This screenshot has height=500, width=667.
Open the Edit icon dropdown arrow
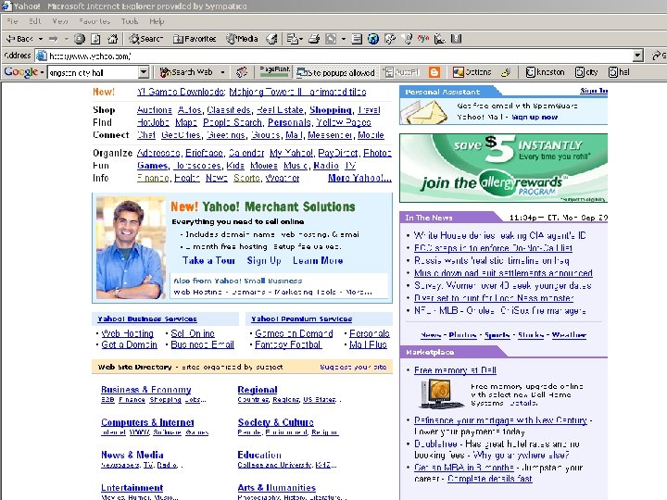344,39
